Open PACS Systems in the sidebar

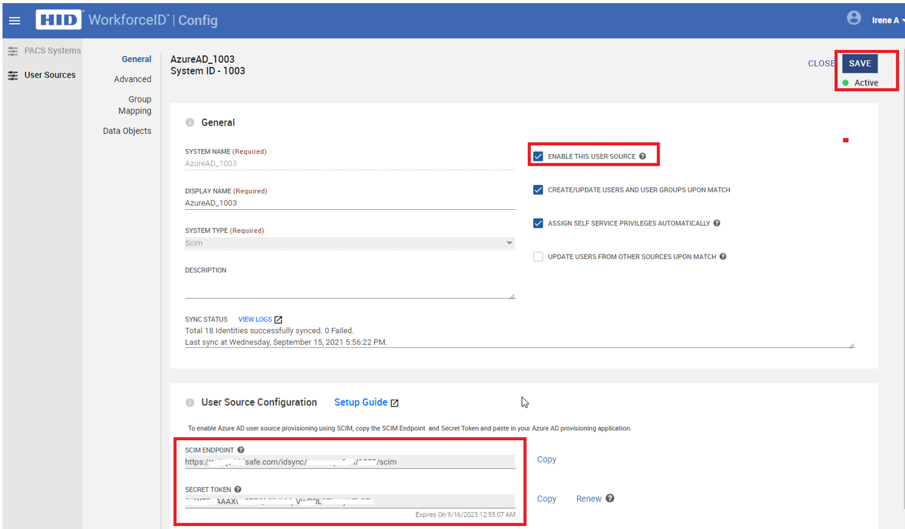click(x=52, y=51)
